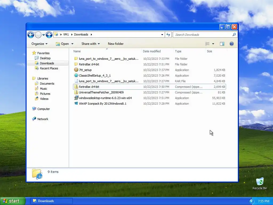Click the 7:55 PM taskbar clock
273x205 pixels.
tap(263, 201)
